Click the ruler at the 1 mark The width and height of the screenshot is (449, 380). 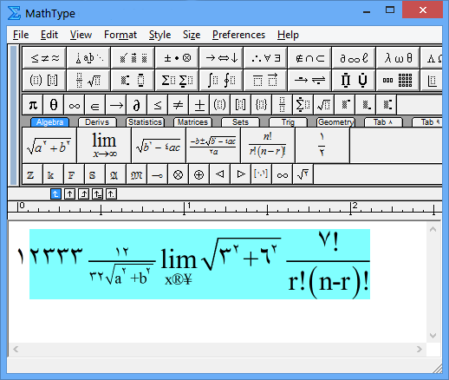pos(185,208)
